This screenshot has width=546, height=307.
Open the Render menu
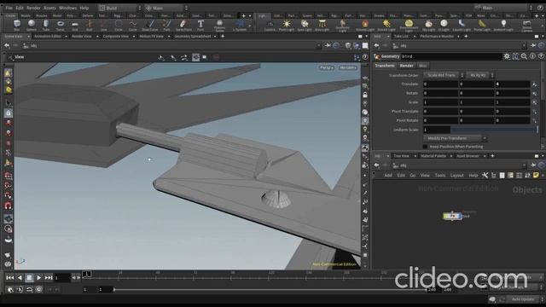pyautogui.click(x=34, y=8)
